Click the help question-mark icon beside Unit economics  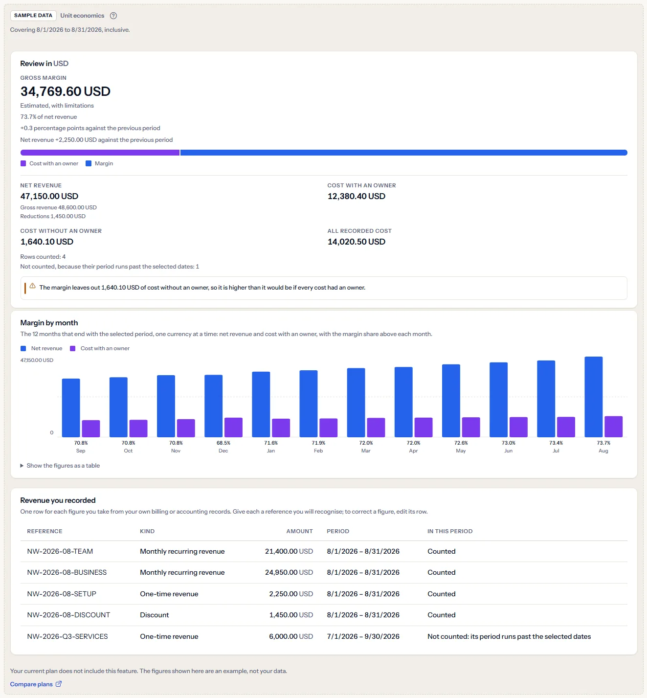click(x=113, y=16)
